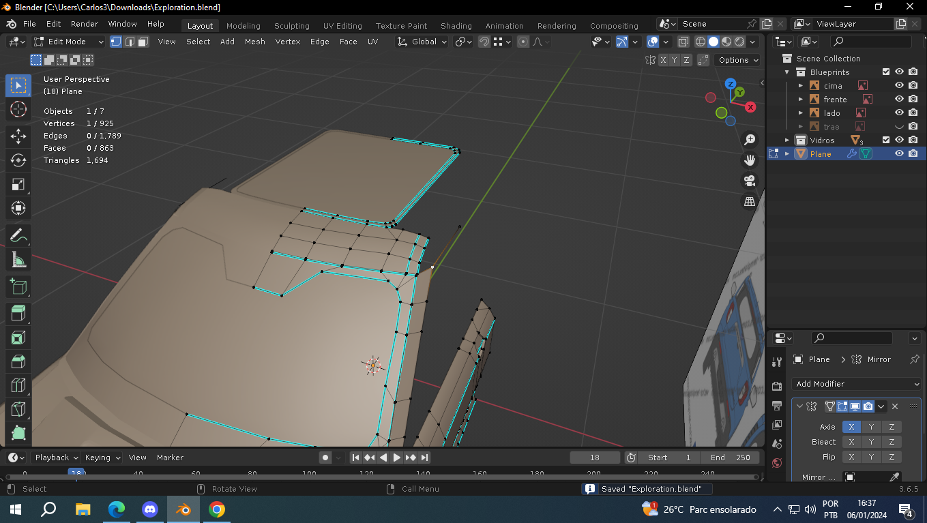
Task: Choose the Move tool
Action: point(18,136)
